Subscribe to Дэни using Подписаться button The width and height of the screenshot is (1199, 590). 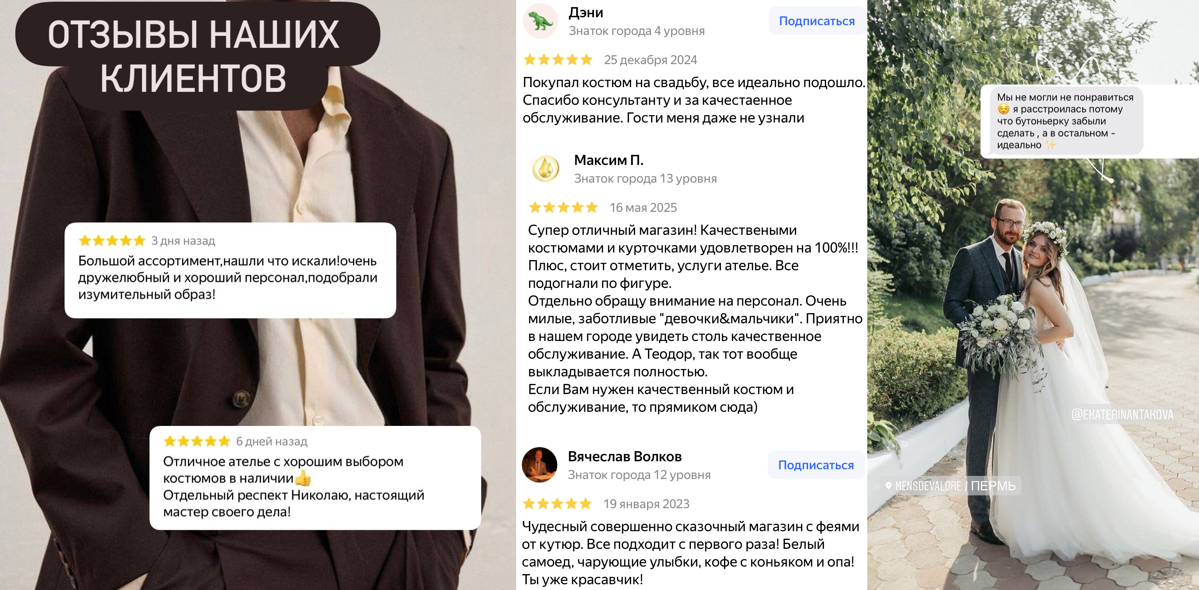[816, 21]
